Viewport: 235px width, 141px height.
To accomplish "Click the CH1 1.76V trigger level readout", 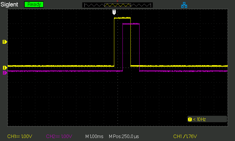I will coord(185,136).
